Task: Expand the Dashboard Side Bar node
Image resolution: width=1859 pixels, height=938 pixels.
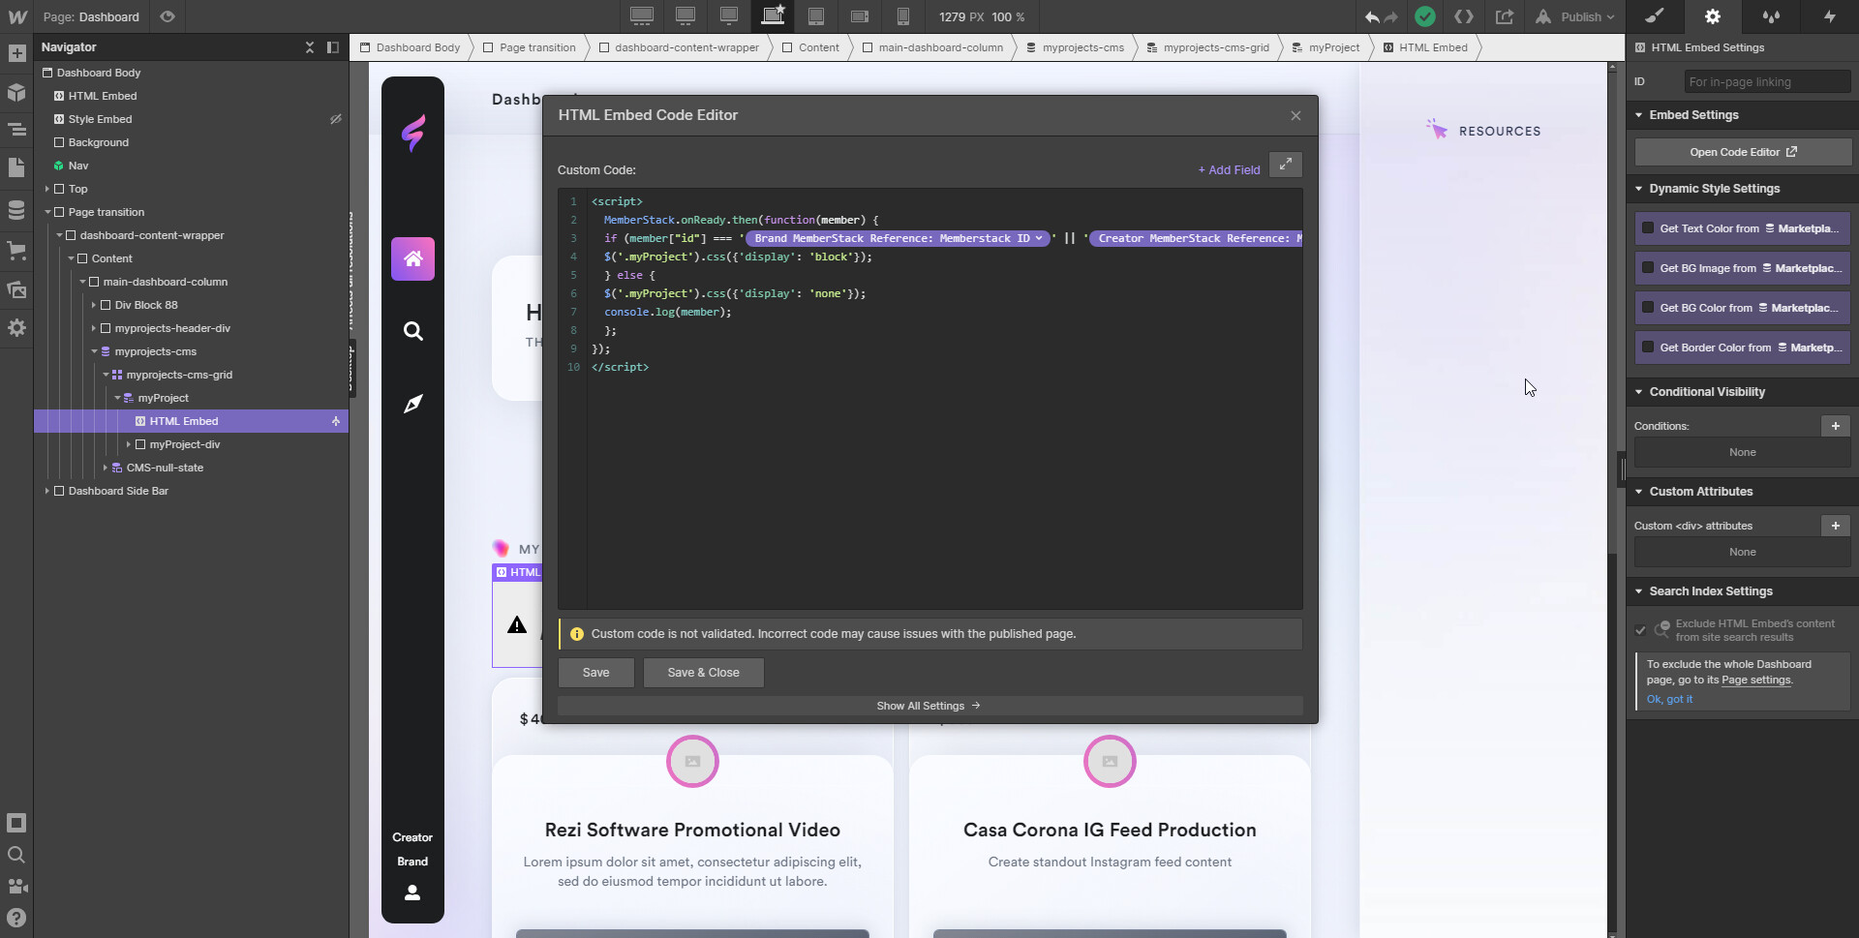Action: pos(46,491)
